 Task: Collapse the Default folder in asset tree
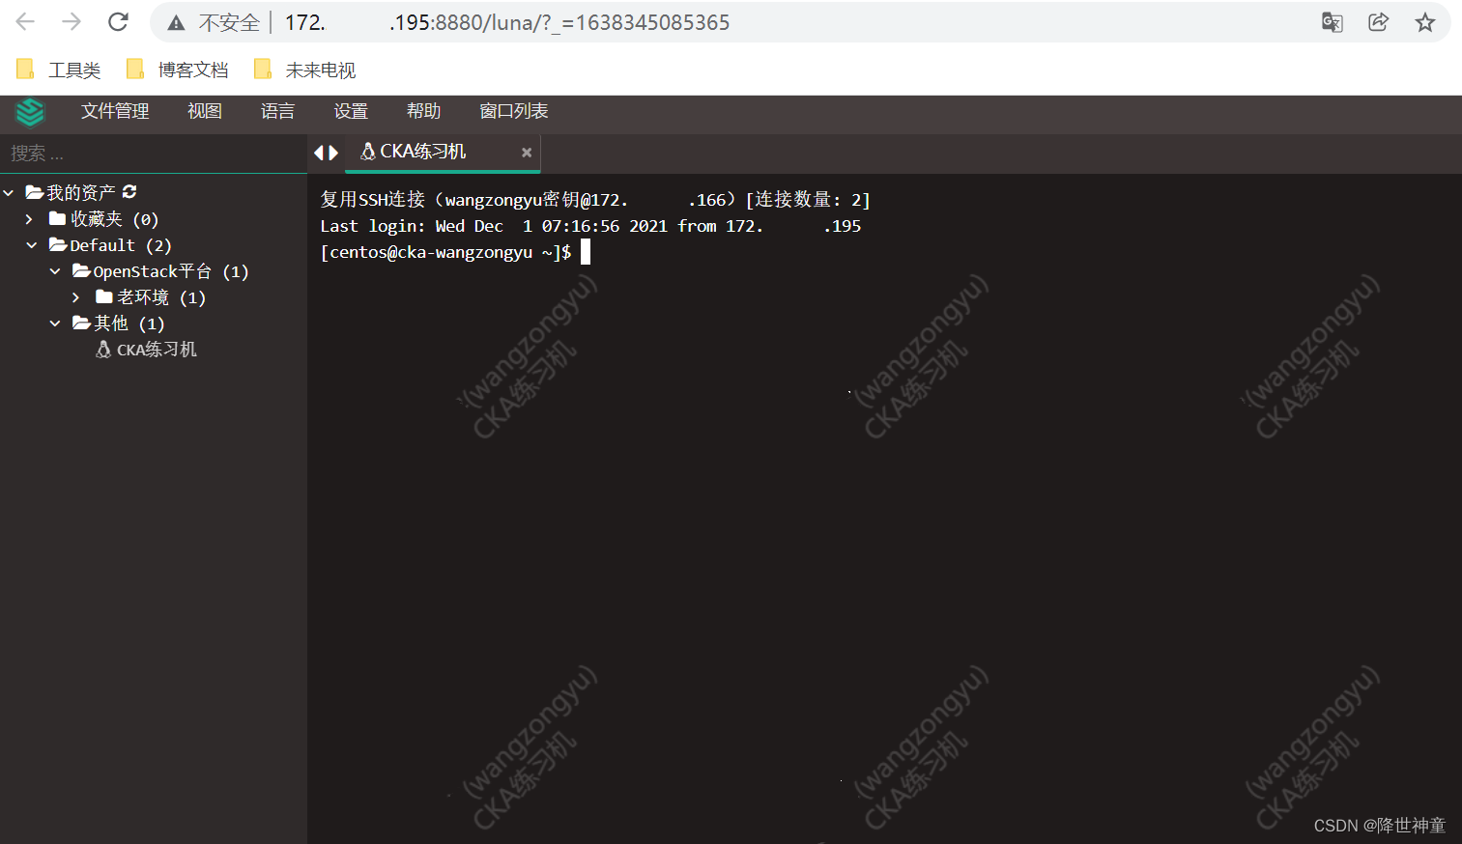32,244
